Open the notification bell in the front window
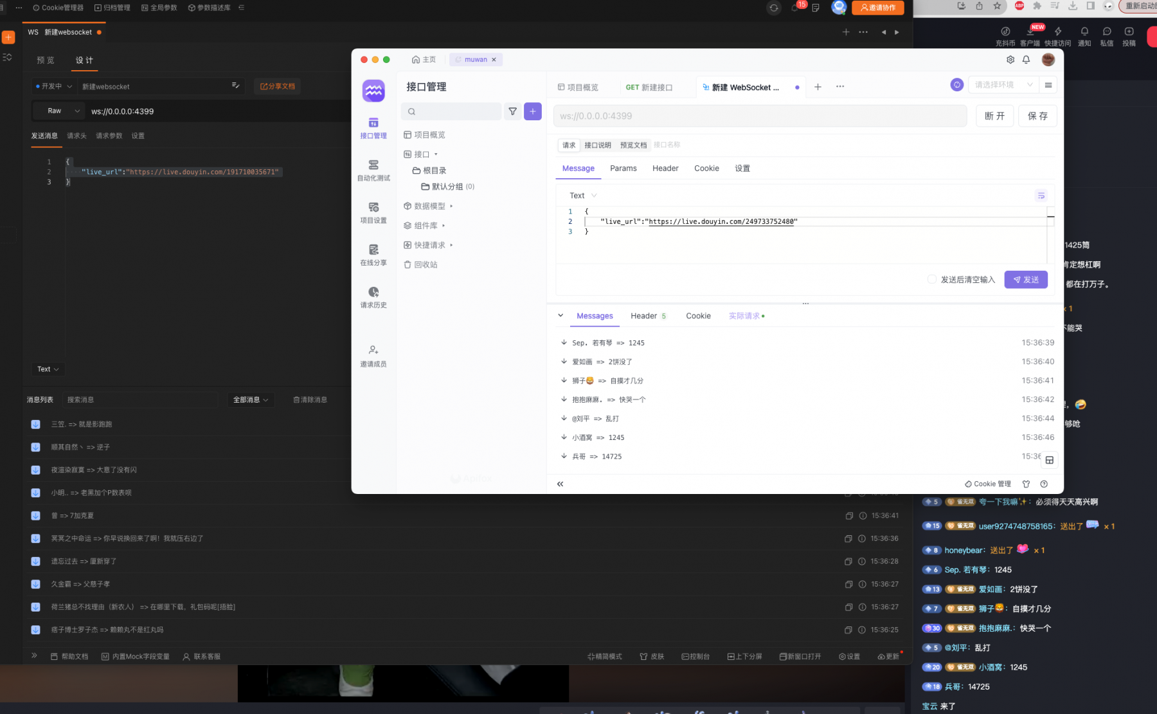This screenshot has height=714, width=1157. [x=1026, y=59]
